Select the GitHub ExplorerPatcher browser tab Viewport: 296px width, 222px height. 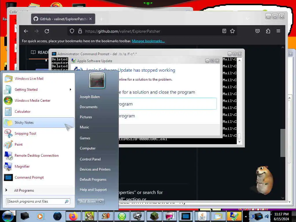[x=63, y=19]
